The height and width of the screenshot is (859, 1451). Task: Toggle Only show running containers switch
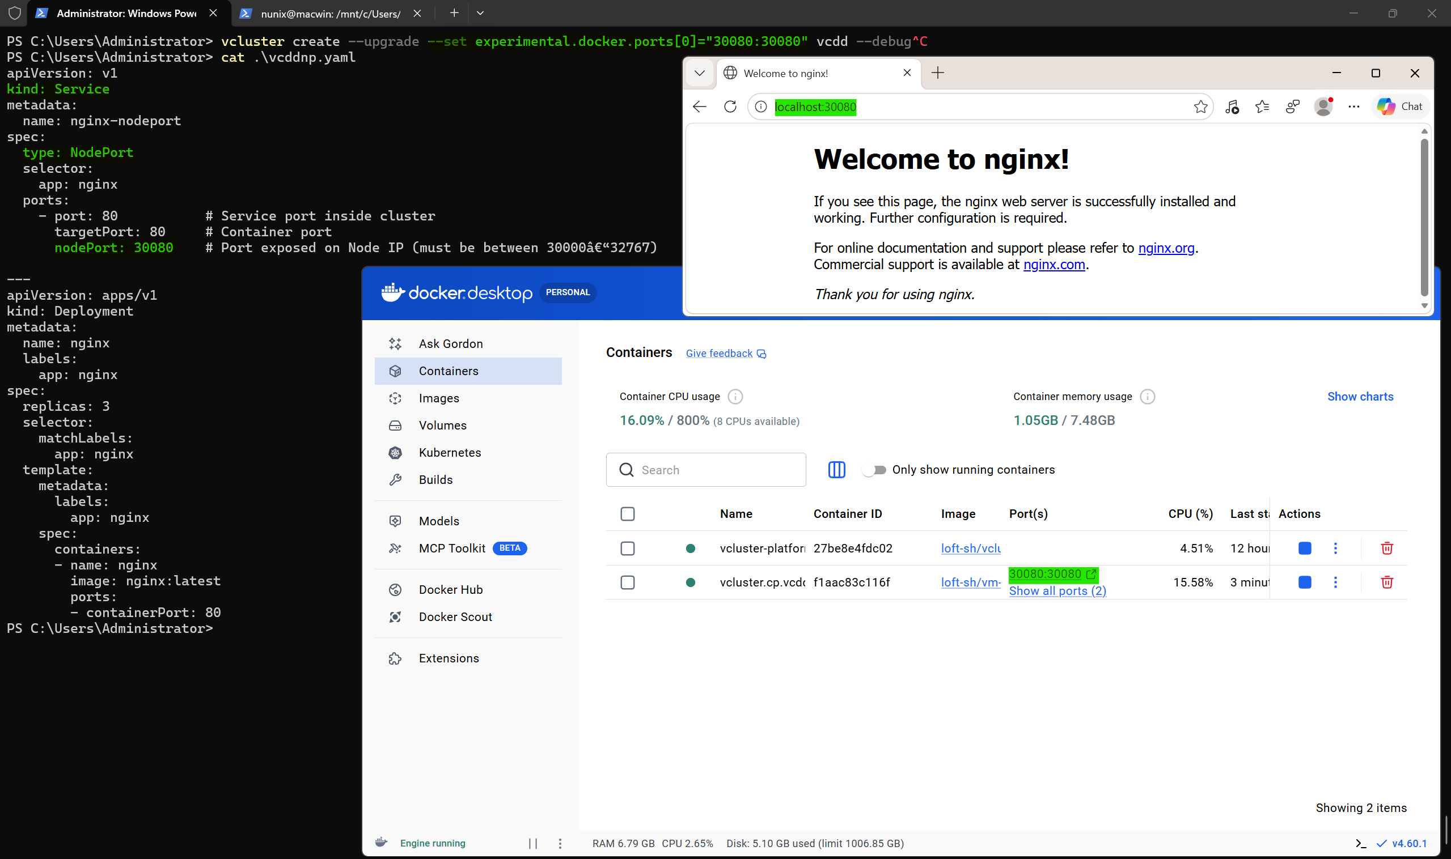[875, 470]
